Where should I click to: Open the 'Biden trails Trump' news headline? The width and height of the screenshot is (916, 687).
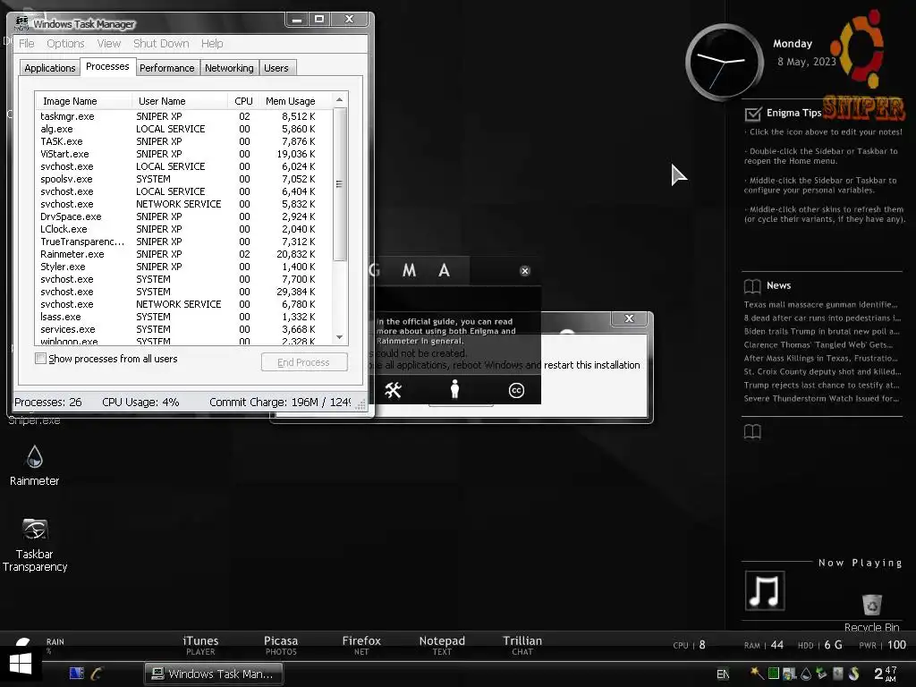(x=821, y=331)
